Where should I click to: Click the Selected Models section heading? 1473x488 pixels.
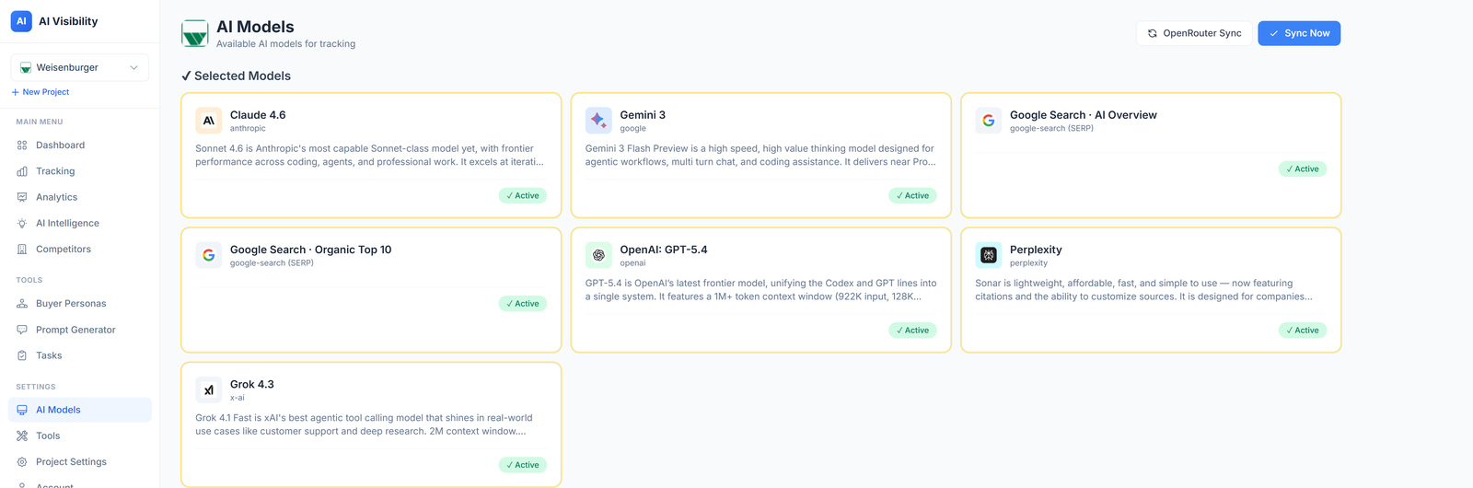pos(236,76)
